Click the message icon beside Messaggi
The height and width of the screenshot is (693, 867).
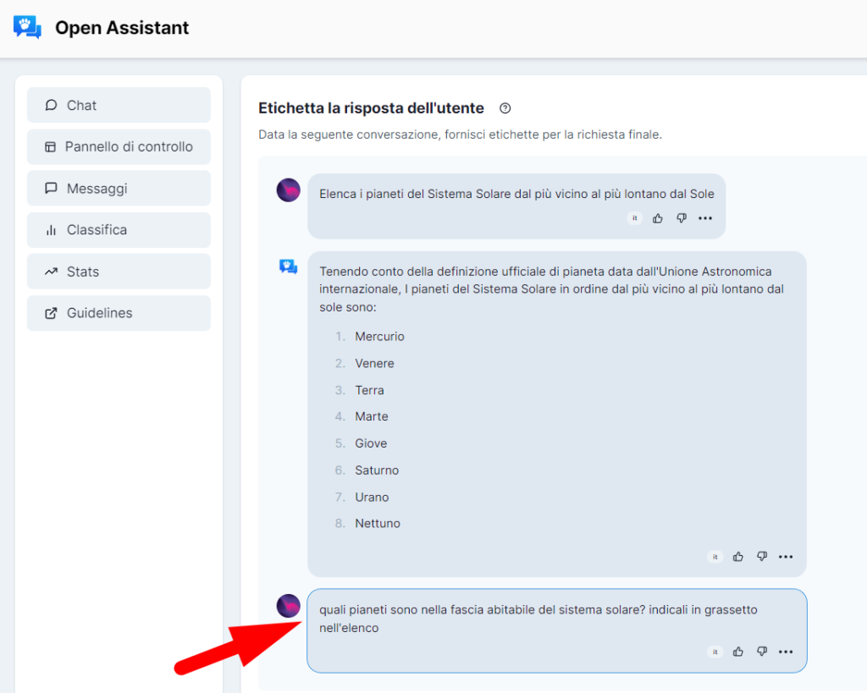51,189
